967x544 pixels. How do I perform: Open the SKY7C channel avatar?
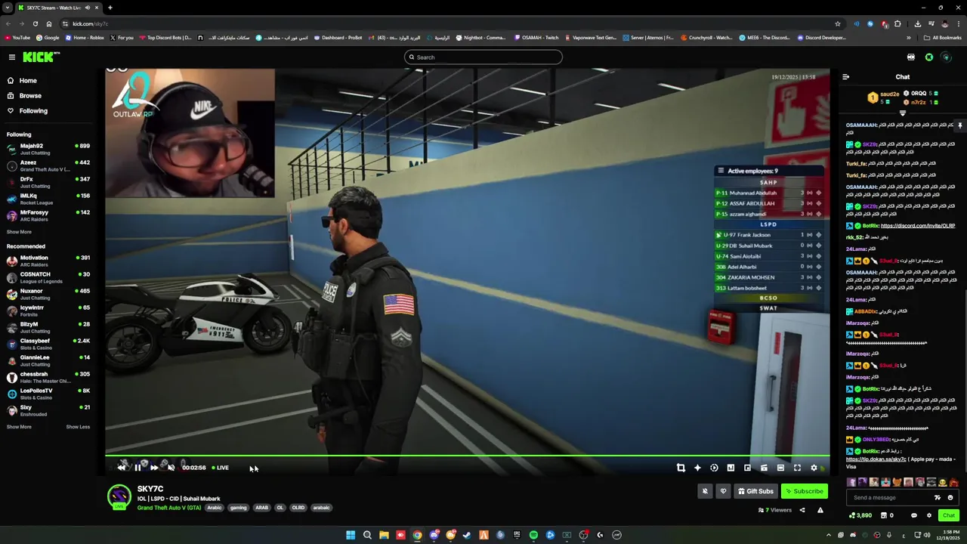[x=119, y=496]
